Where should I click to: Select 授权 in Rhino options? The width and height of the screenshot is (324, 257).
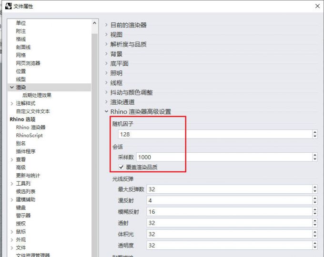[x=21, y=224]
